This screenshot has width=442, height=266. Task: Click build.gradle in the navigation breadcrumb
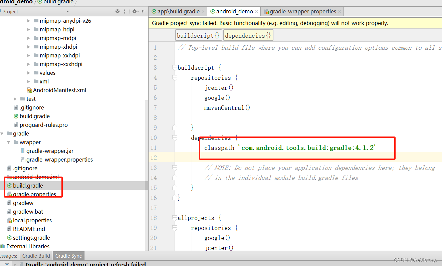(x=58, y=2)
